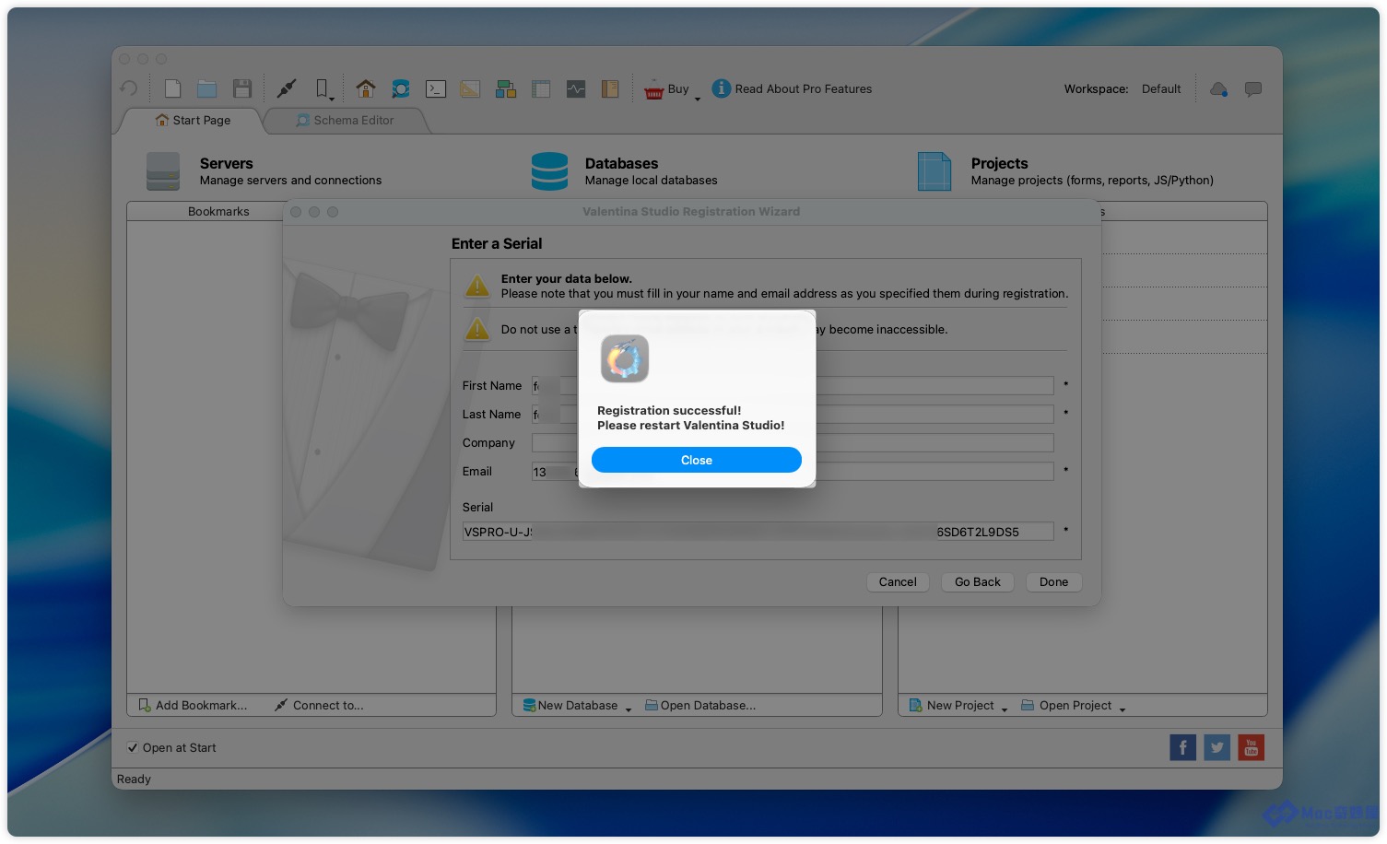Focus the Email field
This screenshot has height=844, width=1387.
pyautogui.click(x=793, y=472)
